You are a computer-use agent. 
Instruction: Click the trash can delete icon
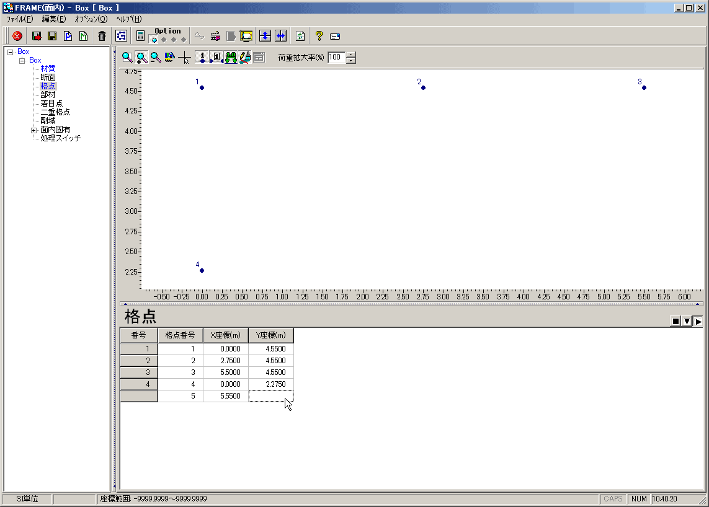pos(102,36)
